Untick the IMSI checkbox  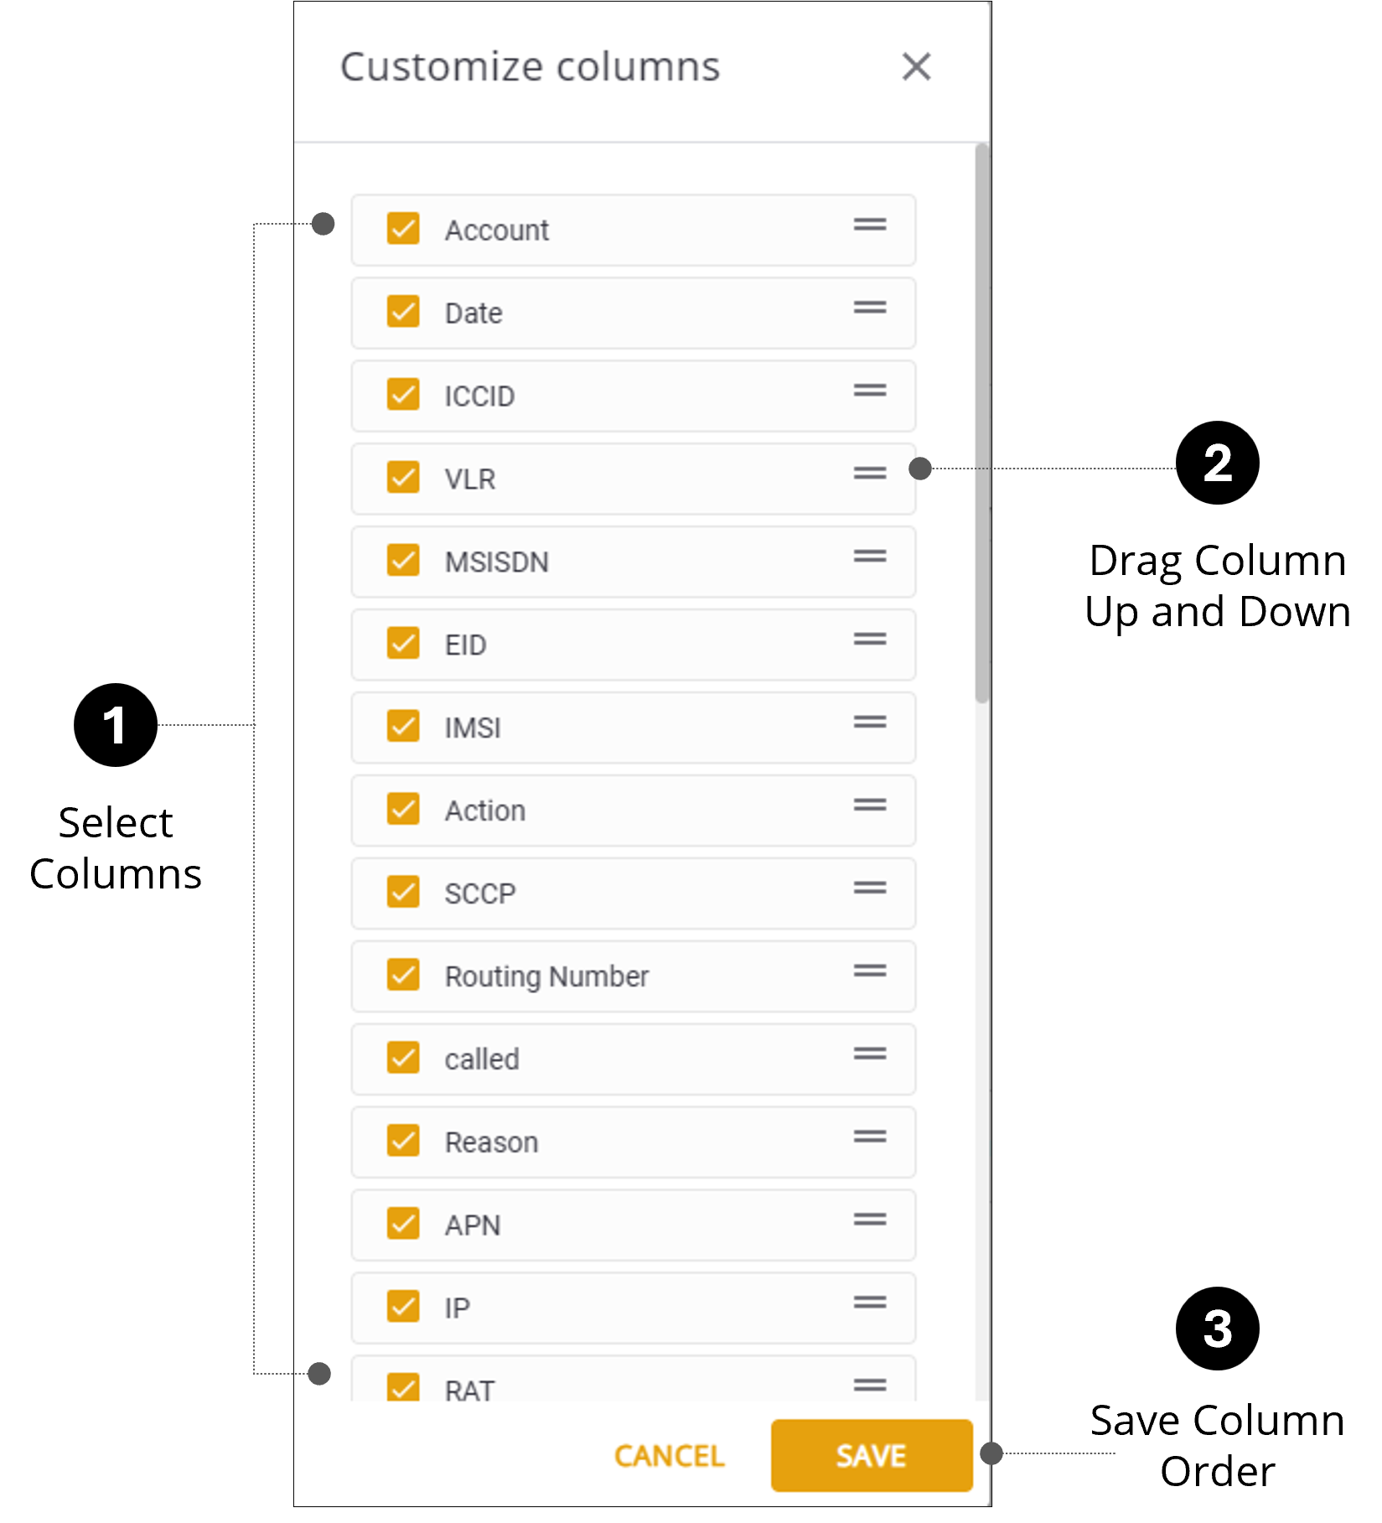tap(403, 726)
